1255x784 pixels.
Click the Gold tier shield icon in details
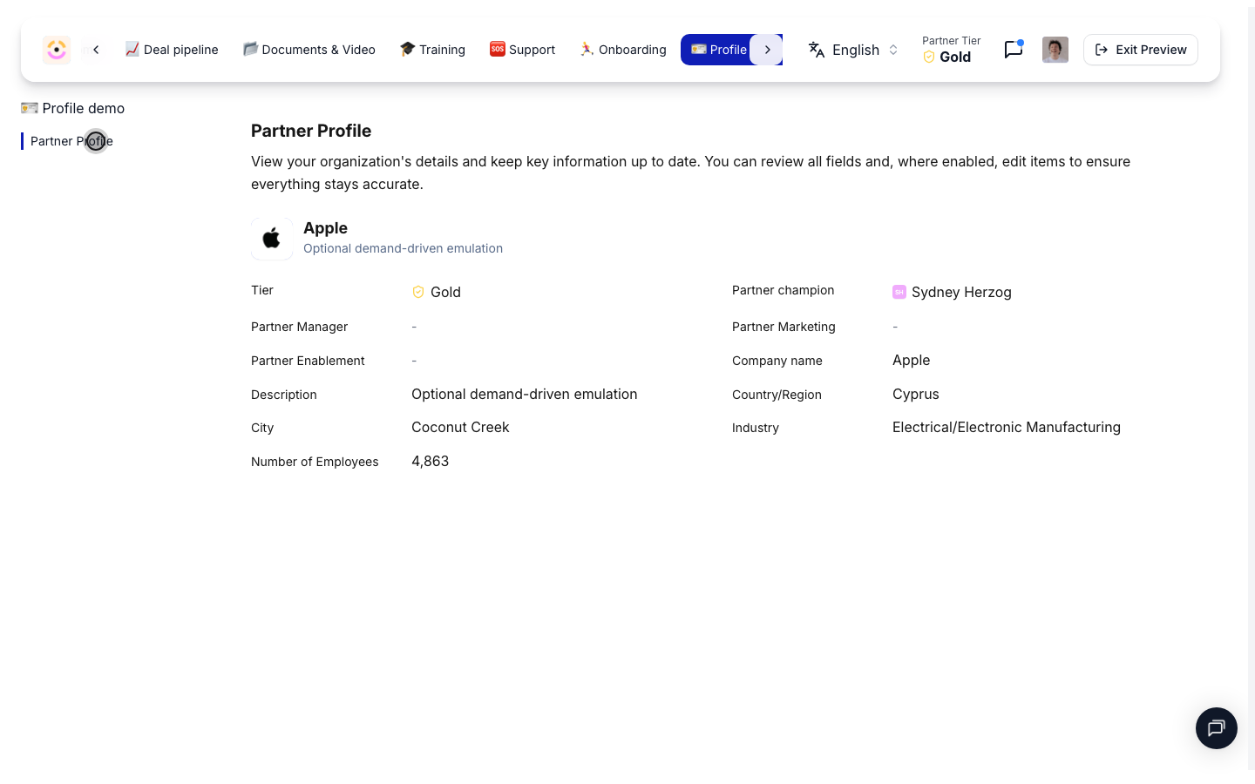[418, 292]
